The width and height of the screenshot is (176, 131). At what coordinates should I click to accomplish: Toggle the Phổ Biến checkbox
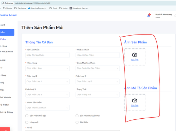(77, 122)
